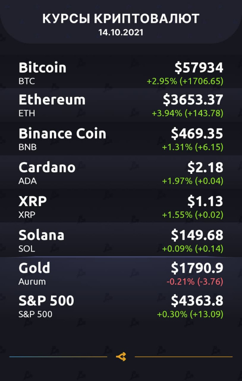This screenshot has height=381, width=242.
Task: Select the Gold row title
Action: tap(34, 268)
